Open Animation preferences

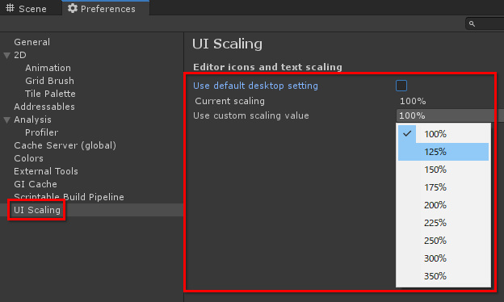(48, 68)
